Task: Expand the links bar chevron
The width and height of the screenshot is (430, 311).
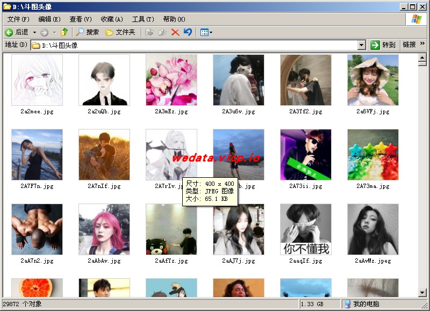Action: 422,44
